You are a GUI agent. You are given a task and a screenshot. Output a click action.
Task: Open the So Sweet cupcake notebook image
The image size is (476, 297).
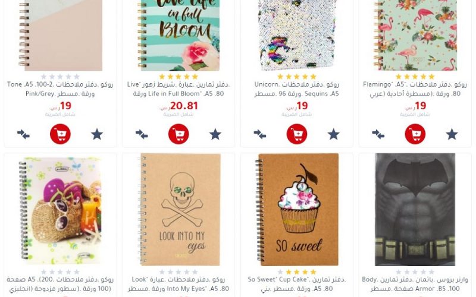(297, 210)
